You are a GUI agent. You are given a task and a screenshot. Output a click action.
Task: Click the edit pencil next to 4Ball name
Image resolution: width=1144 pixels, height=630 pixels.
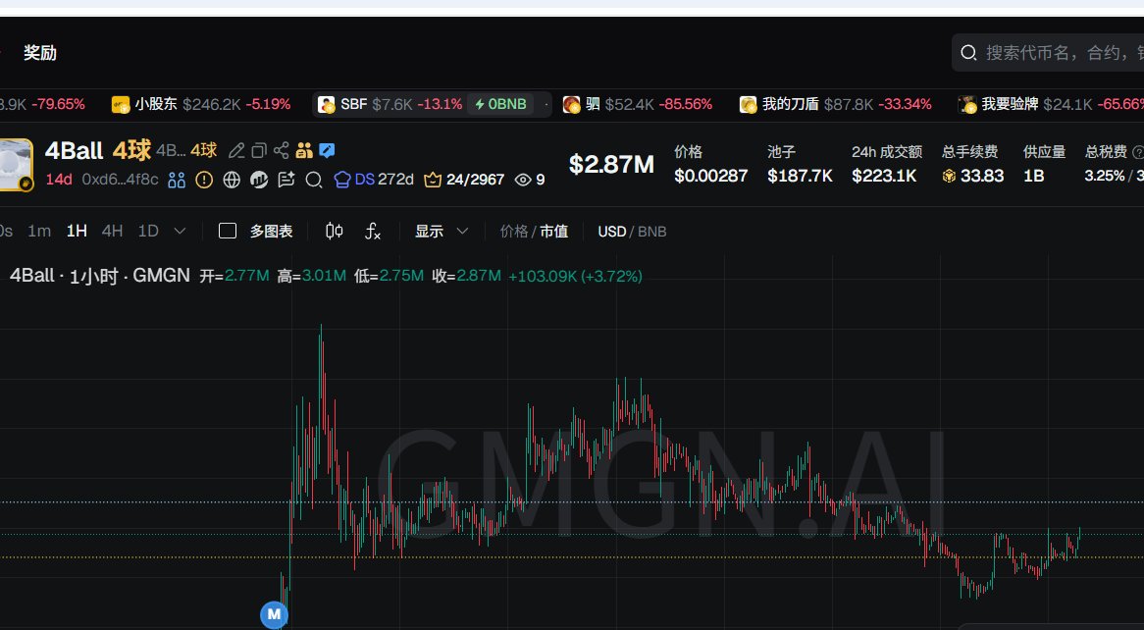point(235,150)
